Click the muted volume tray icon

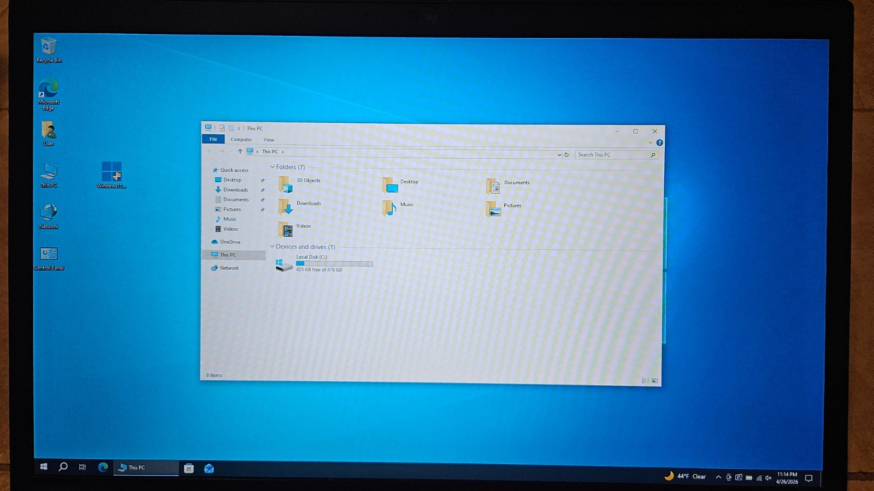pyautogui.click(x=769, y=478)
